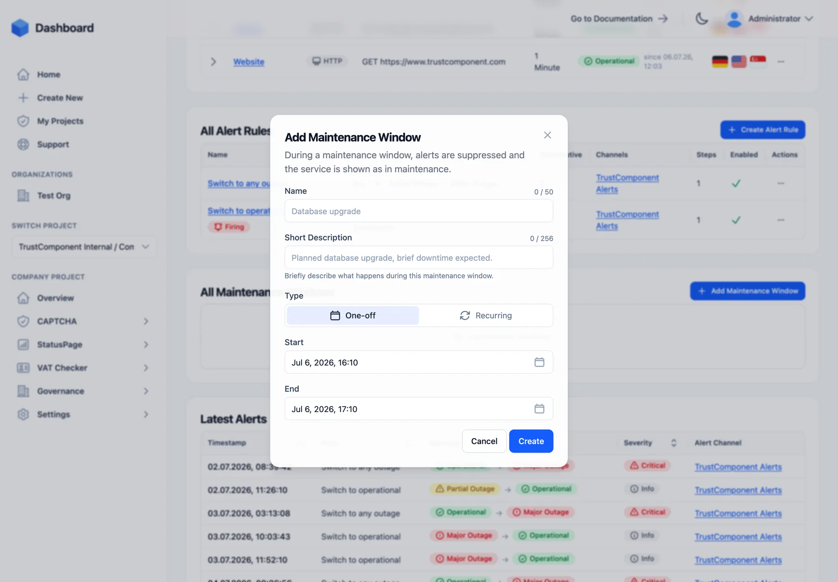Image resolution: width=838 pixels, height=582 pixels.
Task: Click the Create New plus icon
Action: 23,98
